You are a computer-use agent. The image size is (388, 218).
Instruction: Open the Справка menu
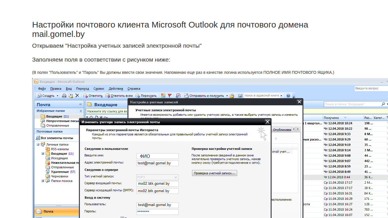click(x=134, y=89)
